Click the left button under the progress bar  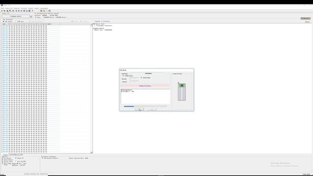139,109
